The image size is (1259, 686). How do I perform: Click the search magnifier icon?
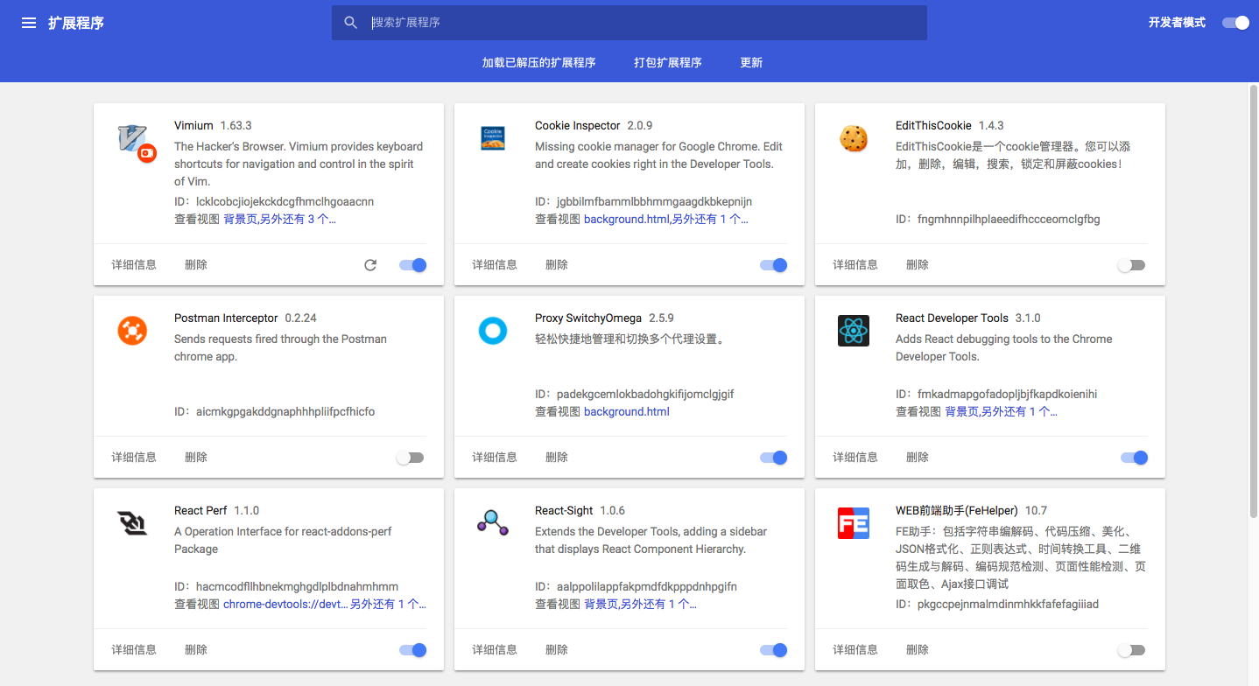point(351,23)
